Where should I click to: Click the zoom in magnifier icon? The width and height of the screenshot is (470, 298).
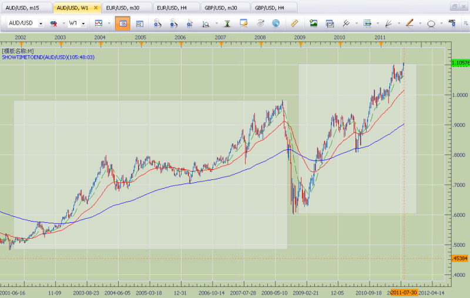157,24
